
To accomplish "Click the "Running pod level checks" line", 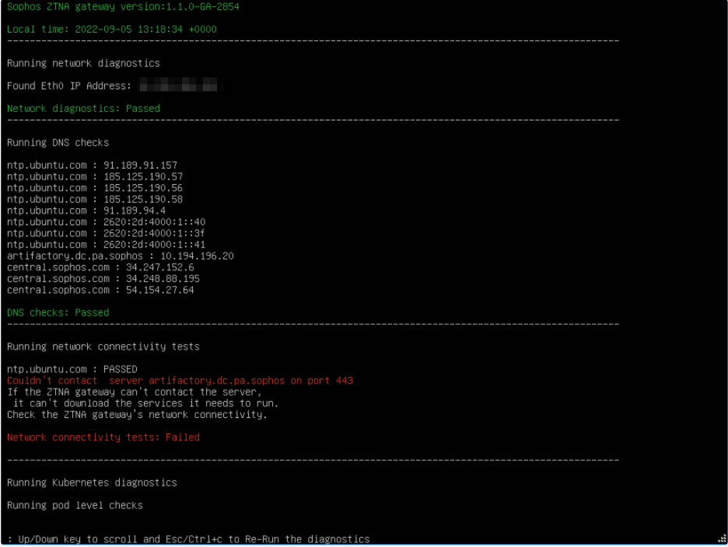I will (75, 506).
